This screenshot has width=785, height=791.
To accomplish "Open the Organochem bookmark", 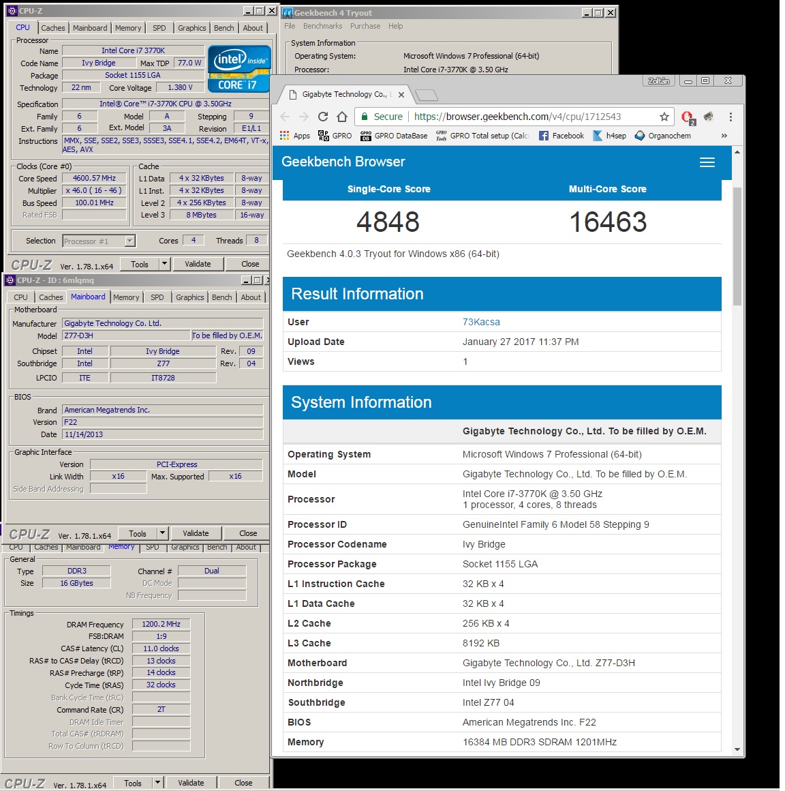I will click(x=662, y=136).
